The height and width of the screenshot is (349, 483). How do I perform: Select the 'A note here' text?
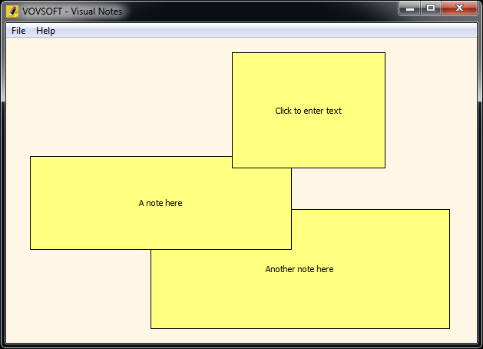point(160,203)
